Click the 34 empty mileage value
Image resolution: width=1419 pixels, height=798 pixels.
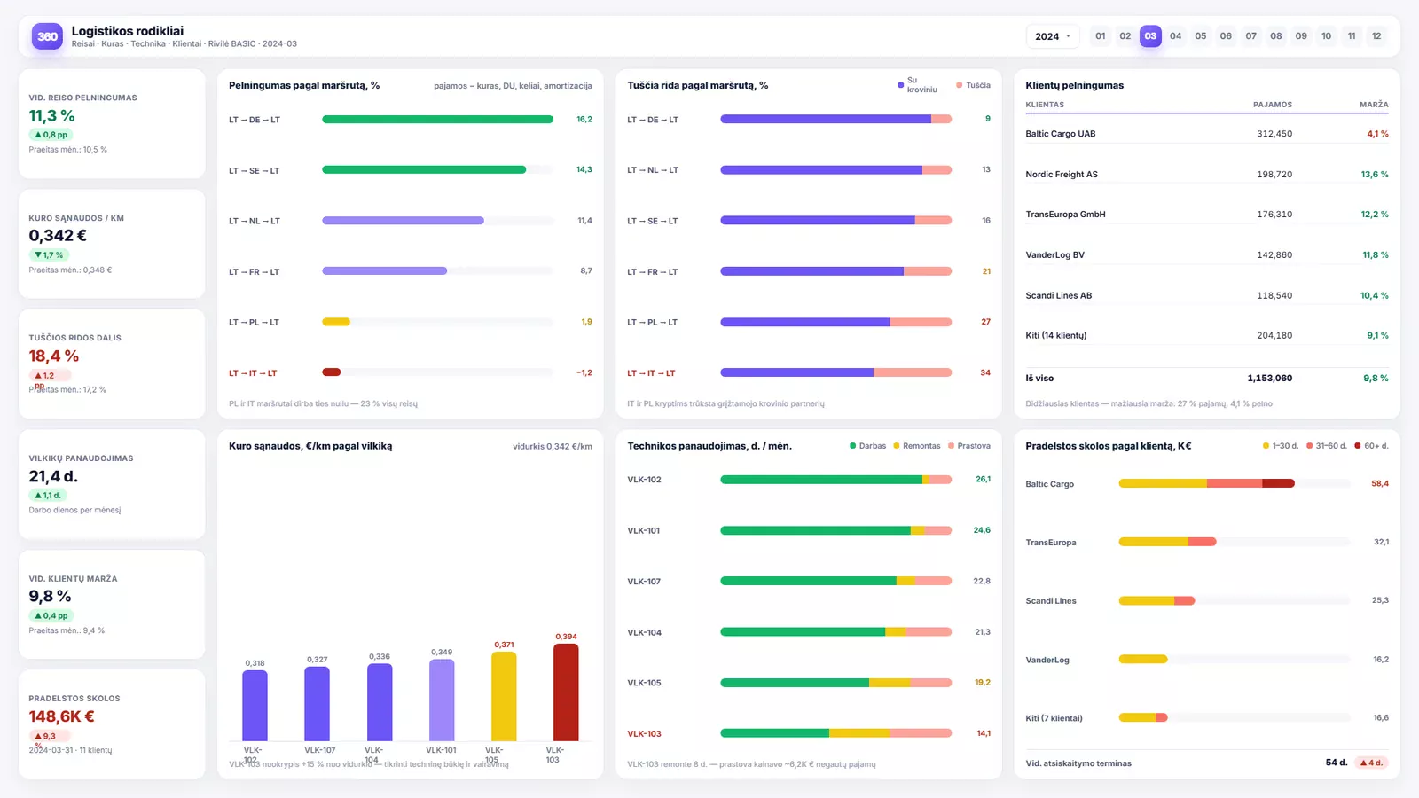[x=985, y=373]
